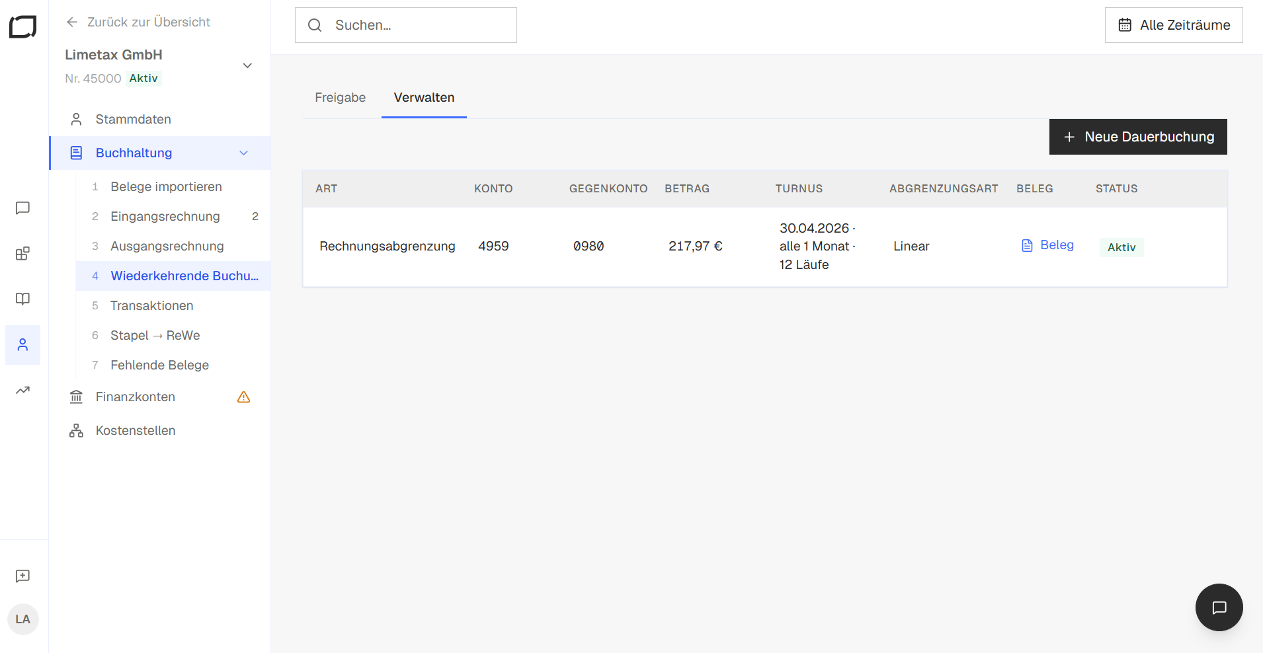This screenshot has width=1263, height=653.
Task: Open the floating chat support bubble
Action: pos(1219,607)
